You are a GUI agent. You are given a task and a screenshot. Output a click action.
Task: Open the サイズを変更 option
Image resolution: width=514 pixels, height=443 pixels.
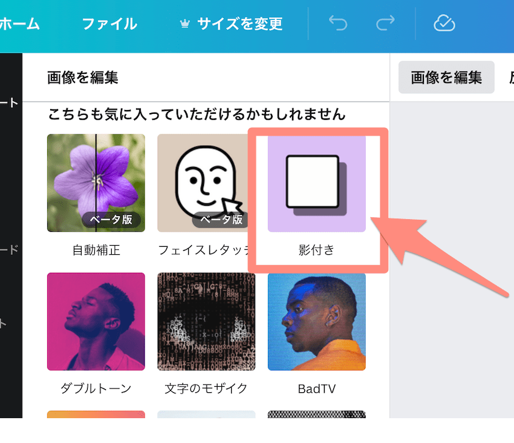click(239, 24)
